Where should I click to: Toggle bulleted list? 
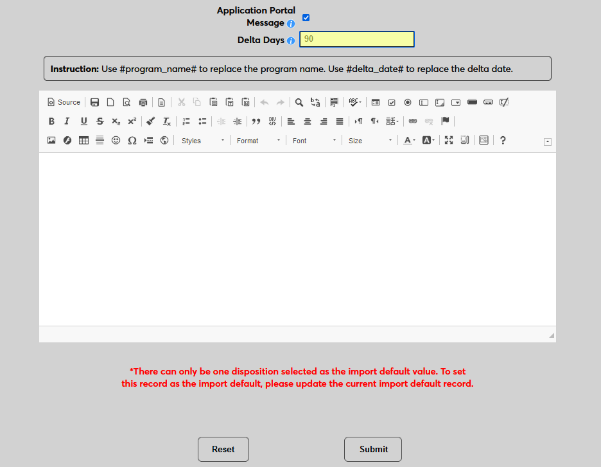pyautogui.click(x=202, y=121)
